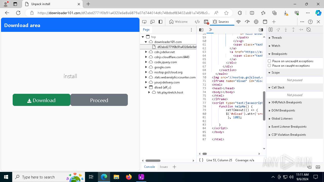Open Downloads icon with warning
Viewport: 324px width, 182px height.
(x=286, y=13)
